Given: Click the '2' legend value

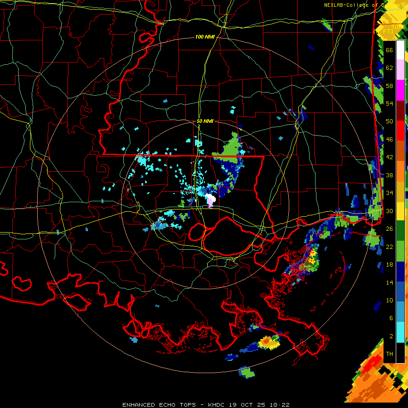Looking at the screenshot, I should (391, 336).
